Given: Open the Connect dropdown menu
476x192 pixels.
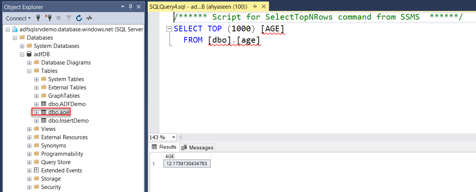Looking at the screenshot, I should 19,18.
